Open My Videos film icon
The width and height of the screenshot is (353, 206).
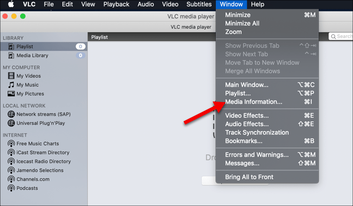click(x=11, y=76)
